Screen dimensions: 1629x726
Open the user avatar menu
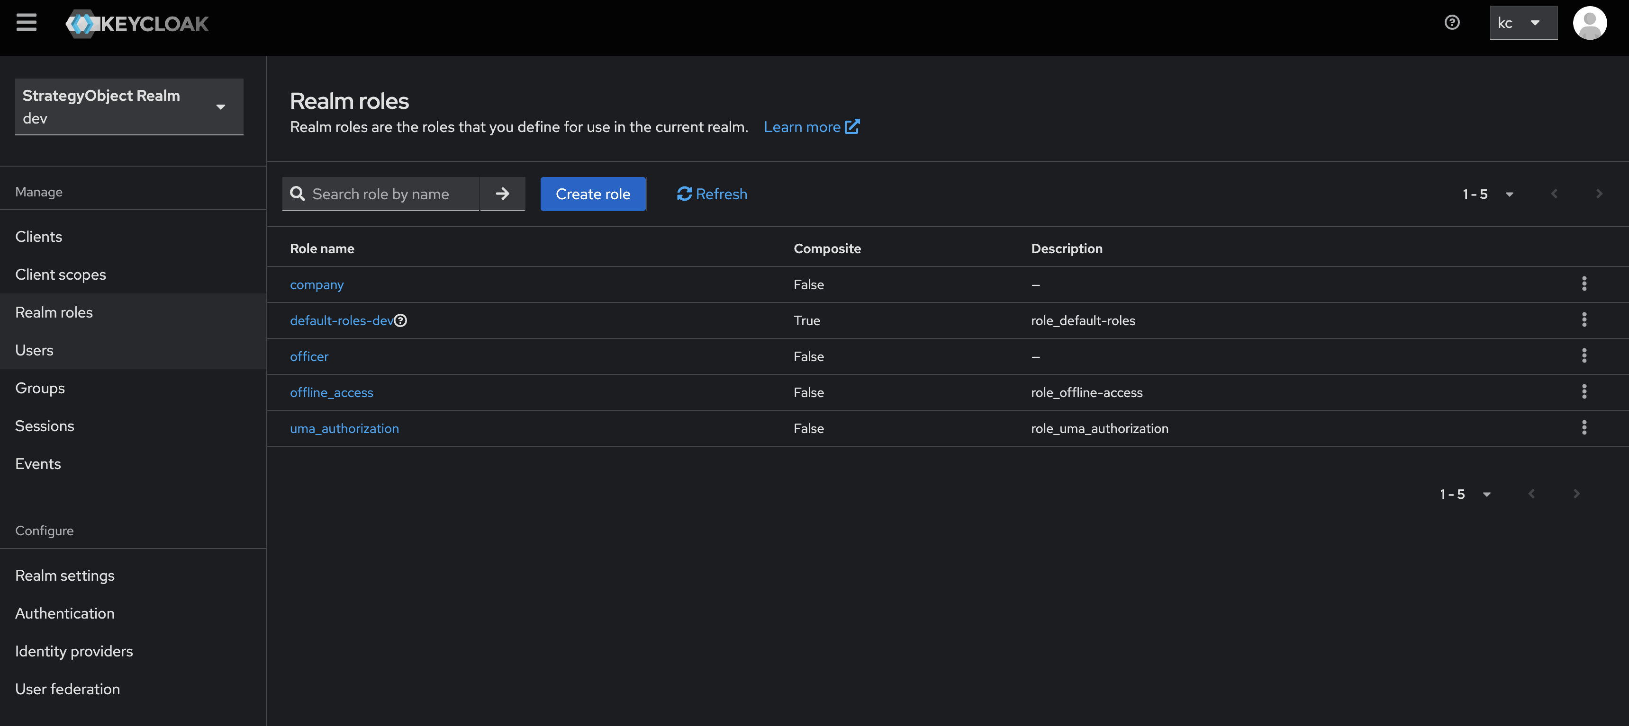1589,23
